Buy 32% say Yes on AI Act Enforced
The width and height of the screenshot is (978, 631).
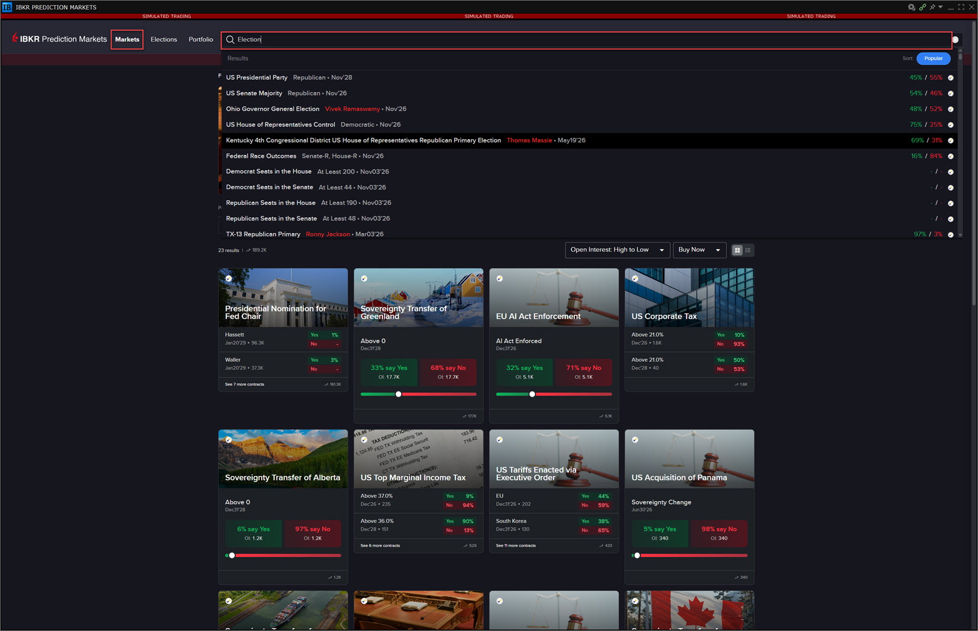coord(524,372)
